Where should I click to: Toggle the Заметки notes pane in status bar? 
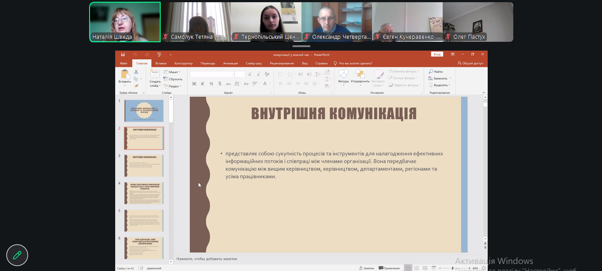[367, 268]
